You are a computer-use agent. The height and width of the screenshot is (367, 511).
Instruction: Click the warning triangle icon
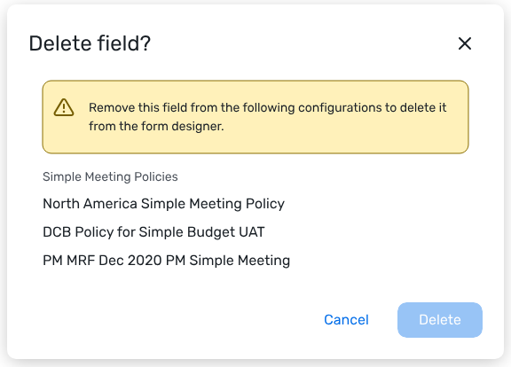(x=64, y=107)
